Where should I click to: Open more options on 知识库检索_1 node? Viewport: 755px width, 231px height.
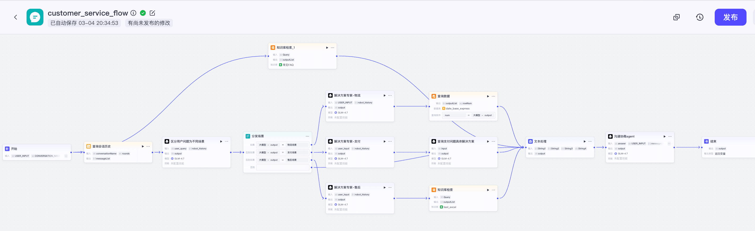click(332, 48)
